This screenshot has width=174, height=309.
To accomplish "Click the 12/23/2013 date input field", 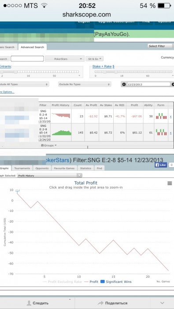I will [148, 84].
